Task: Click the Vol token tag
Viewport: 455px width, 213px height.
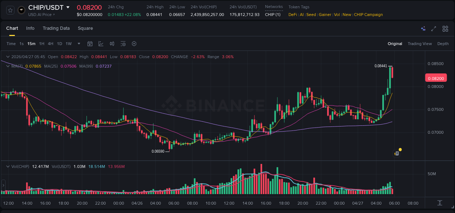Action: click(x=337, y=15)
